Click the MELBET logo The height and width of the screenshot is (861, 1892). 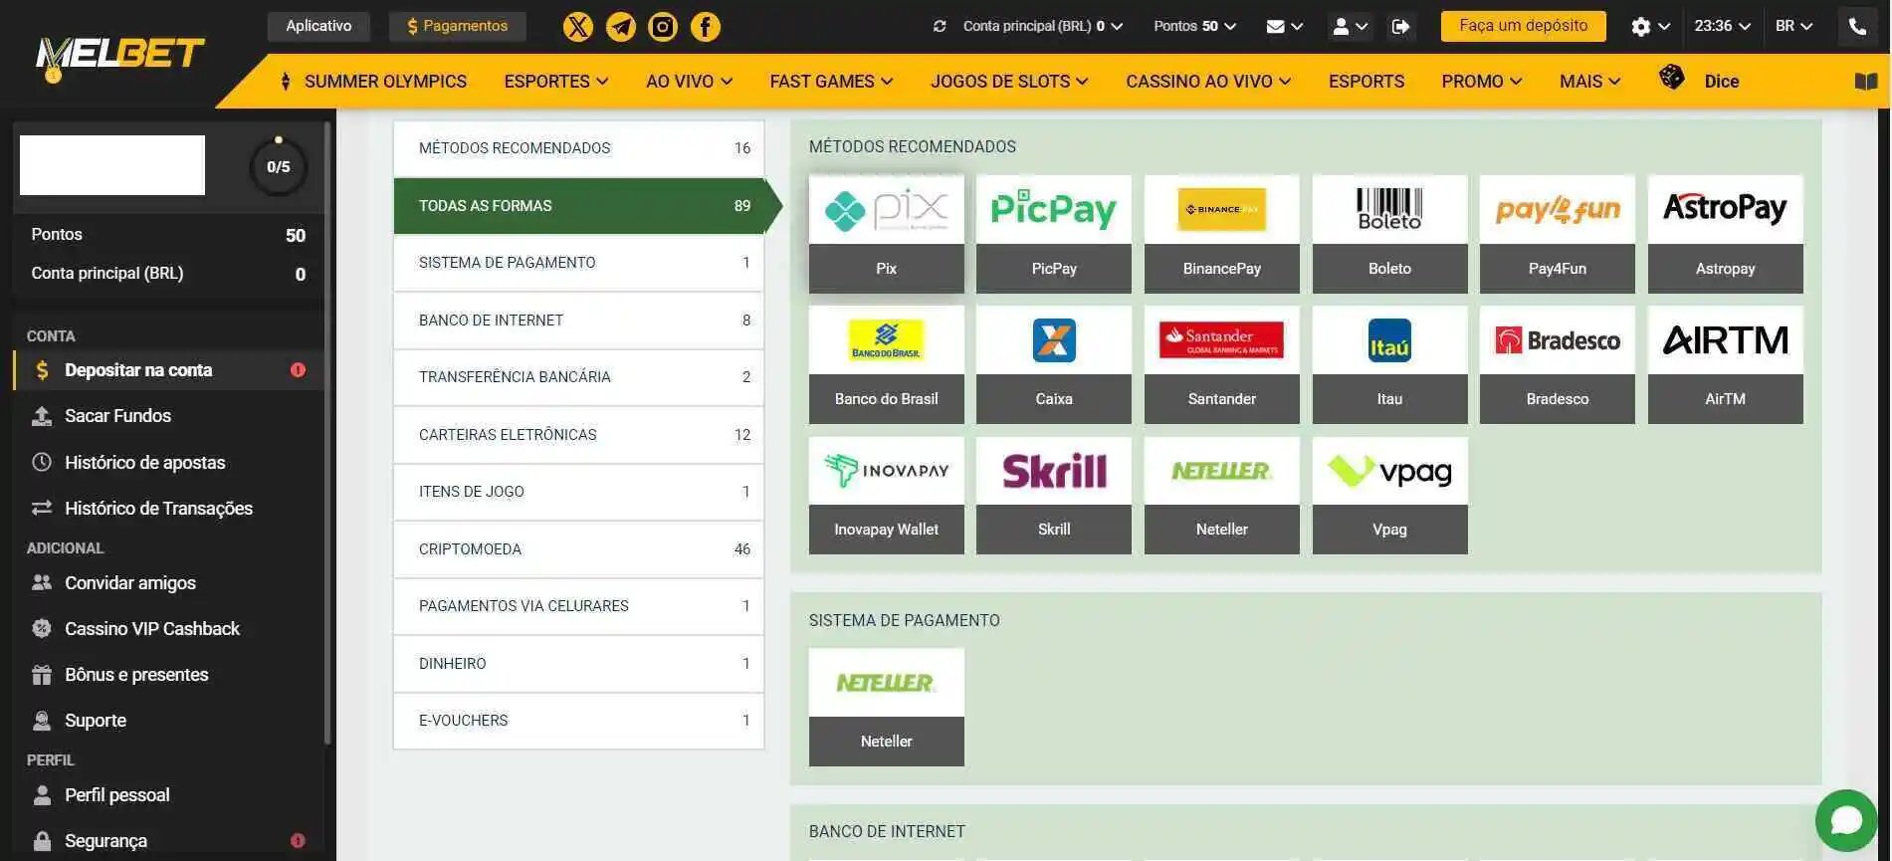point(118,58)
